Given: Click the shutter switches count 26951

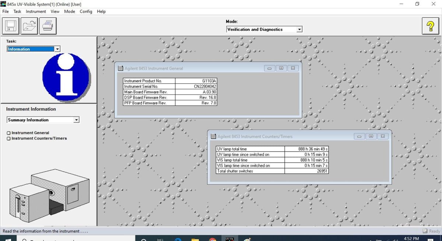Looking at the screenshot, I should coord(322,171).
